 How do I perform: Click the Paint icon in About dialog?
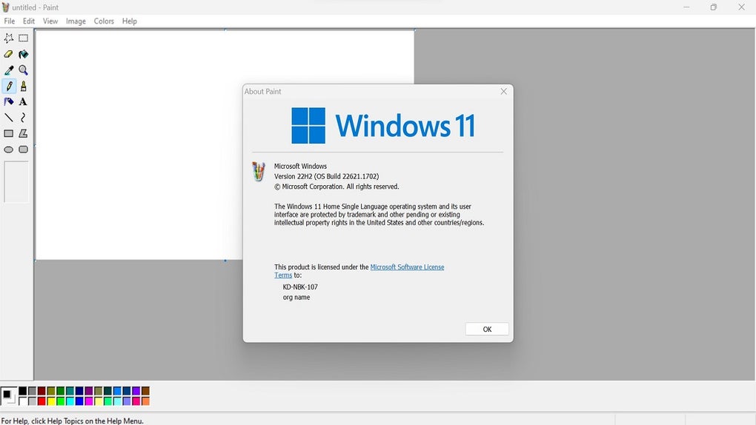[259, 172]
